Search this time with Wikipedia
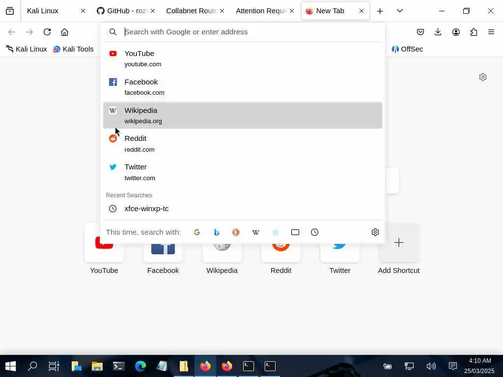The image size is (503, 377). (255, 232)
